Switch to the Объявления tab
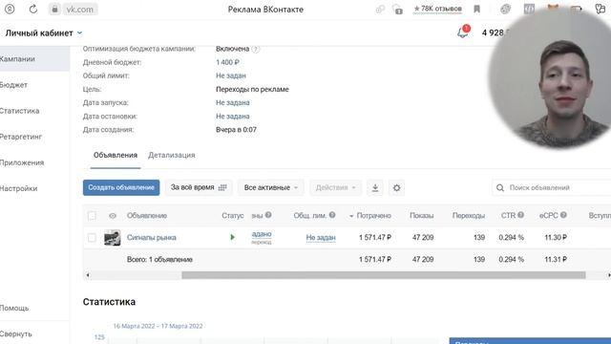 click(x=116, y=155)
